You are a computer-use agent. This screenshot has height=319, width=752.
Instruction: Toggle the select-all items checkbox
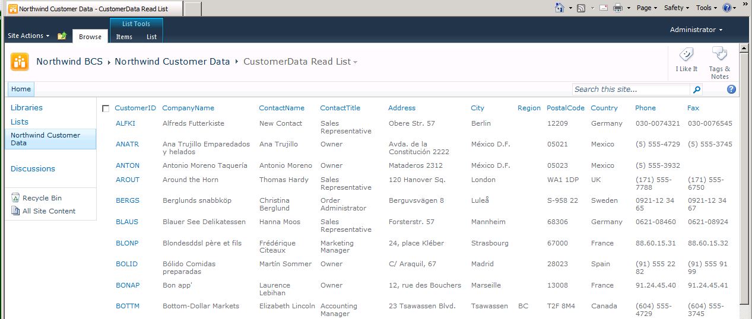106,109
